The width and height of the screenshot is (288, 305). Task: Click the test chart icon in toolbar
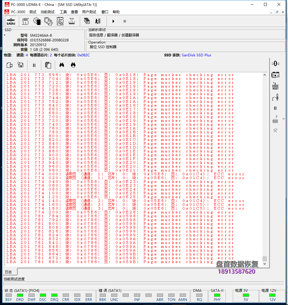coord(72,21)
